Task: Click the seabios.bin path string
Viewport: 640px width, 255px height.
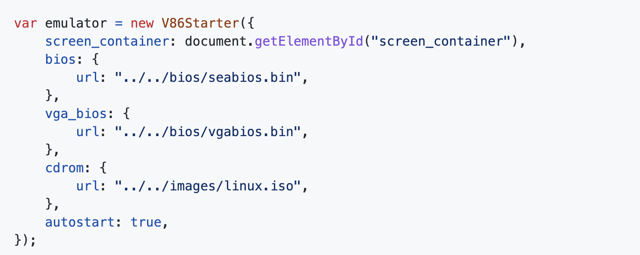Action: click(x=208, y=78)
